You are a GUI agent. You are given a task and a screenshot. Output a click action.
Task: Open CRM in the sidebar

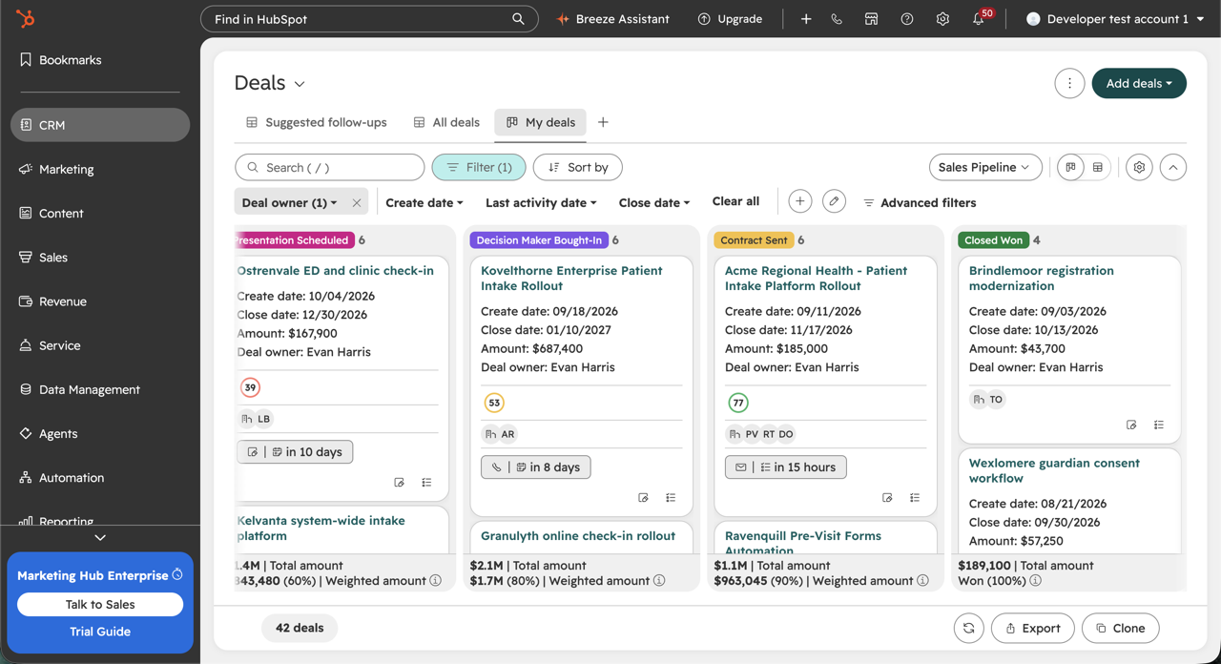(x=100, y=125)
